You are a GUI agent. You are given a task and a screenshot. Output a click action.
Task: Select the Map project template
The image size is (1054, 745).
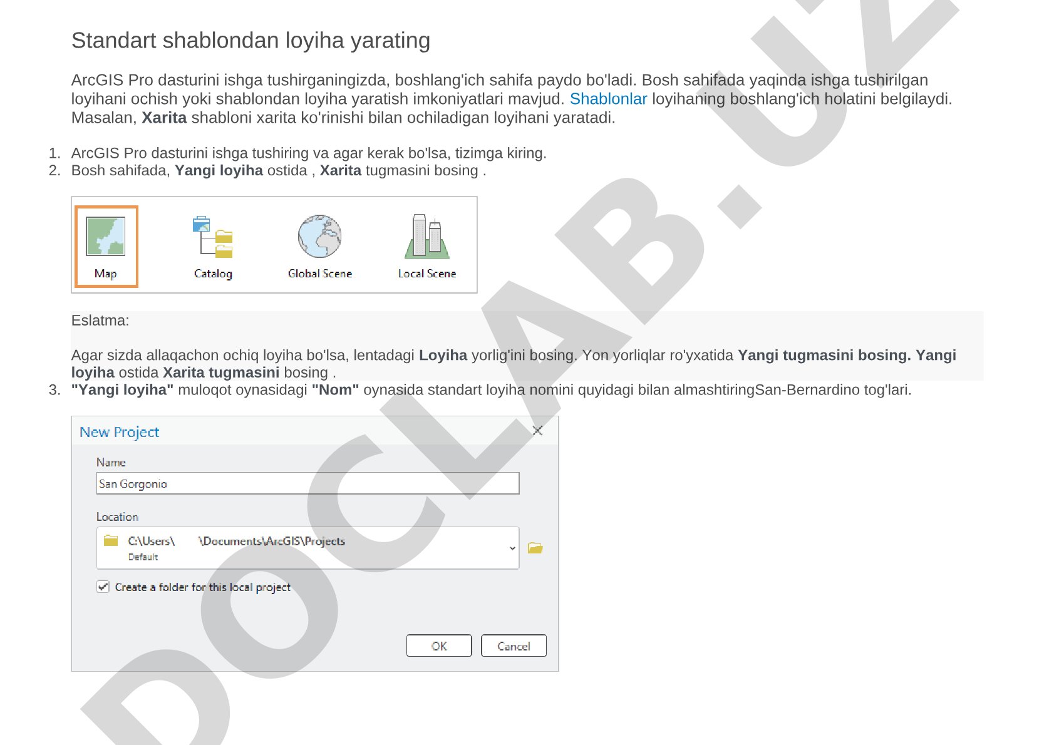(106, 247)
